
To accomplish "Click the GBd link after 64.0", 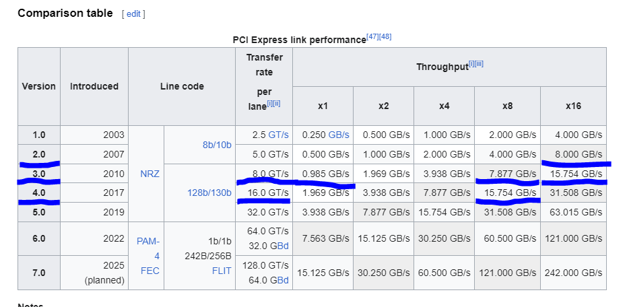I will pyautogui.click(x=283, y=280).
